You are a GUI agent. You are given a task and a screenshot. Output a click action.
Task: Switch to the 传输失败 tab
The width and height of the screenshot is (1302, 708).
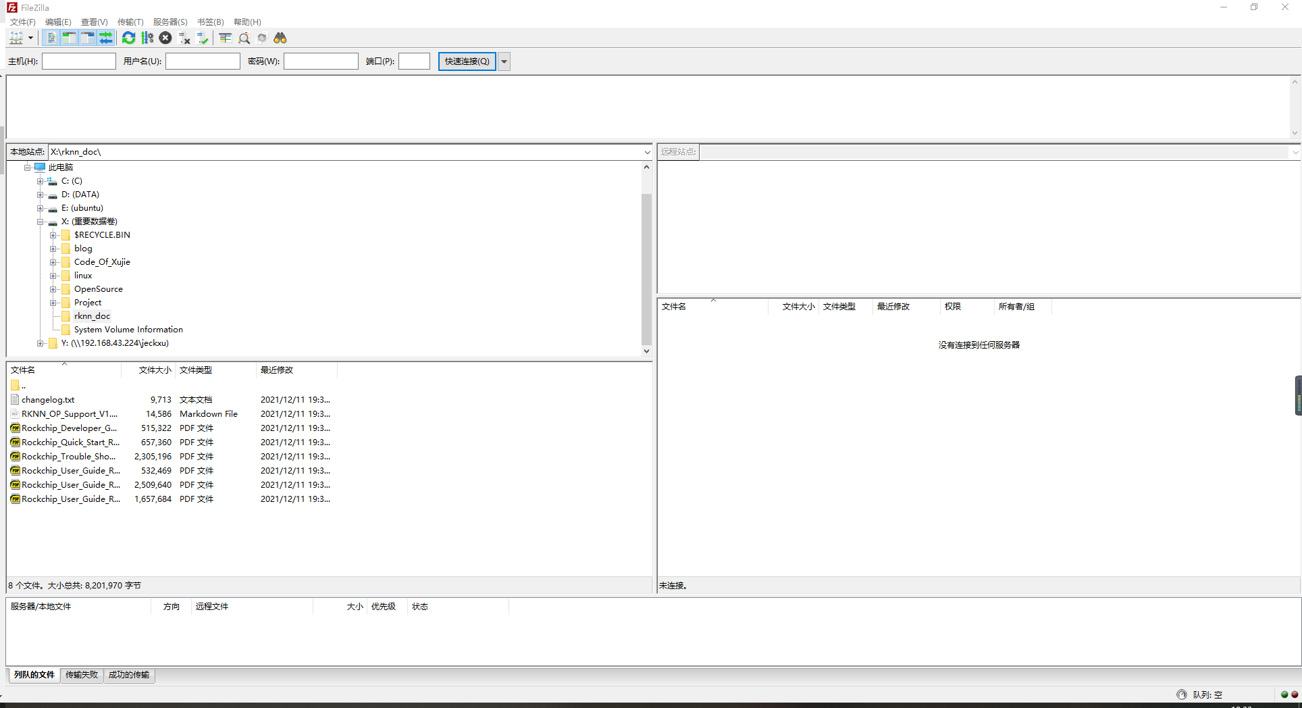click(81, 675)
